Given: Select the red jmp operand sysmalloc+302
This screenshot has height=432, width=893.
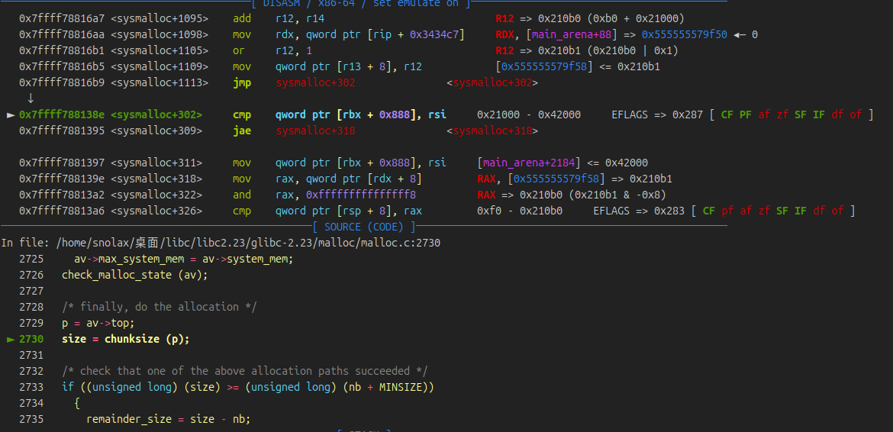Looking at the screenshot, I should (x=315, y=82).
